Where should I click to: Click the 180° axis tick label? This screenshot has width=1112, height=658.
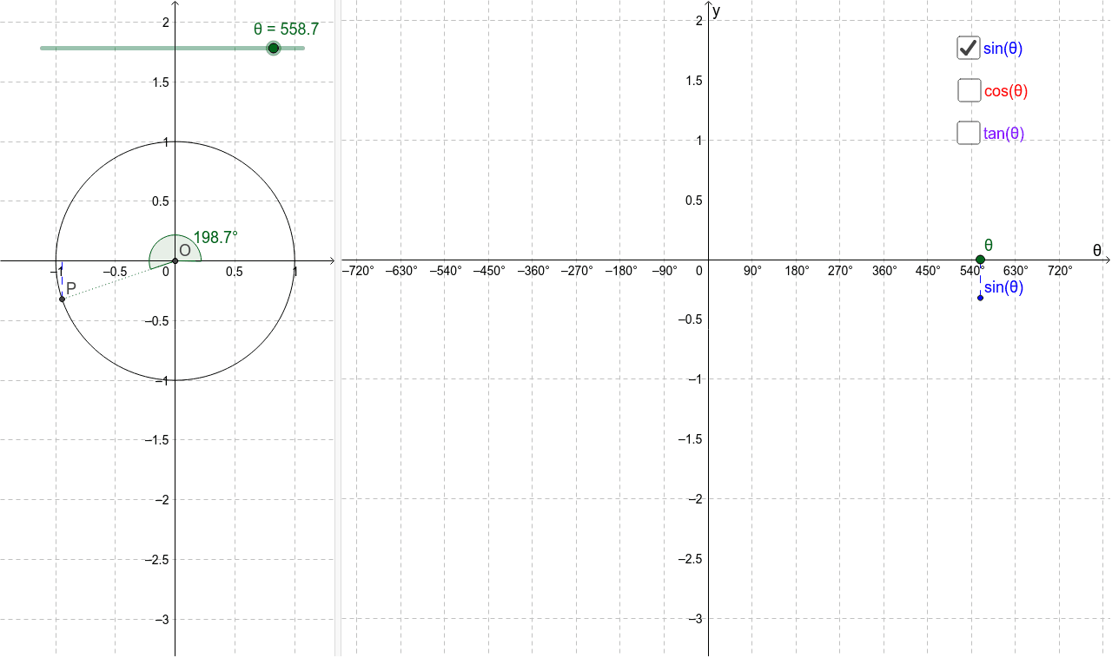coord(797,271)
